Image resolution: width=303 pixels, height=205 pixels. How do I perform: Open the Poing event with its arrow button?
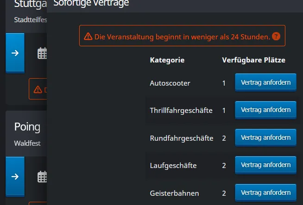(x=15, y=176)
